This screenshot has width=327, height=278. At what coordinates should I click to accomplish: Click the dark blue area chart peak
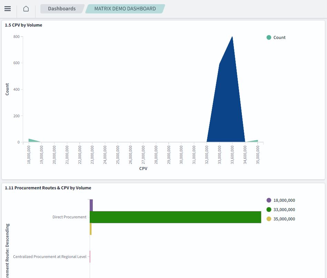[228, 103]
